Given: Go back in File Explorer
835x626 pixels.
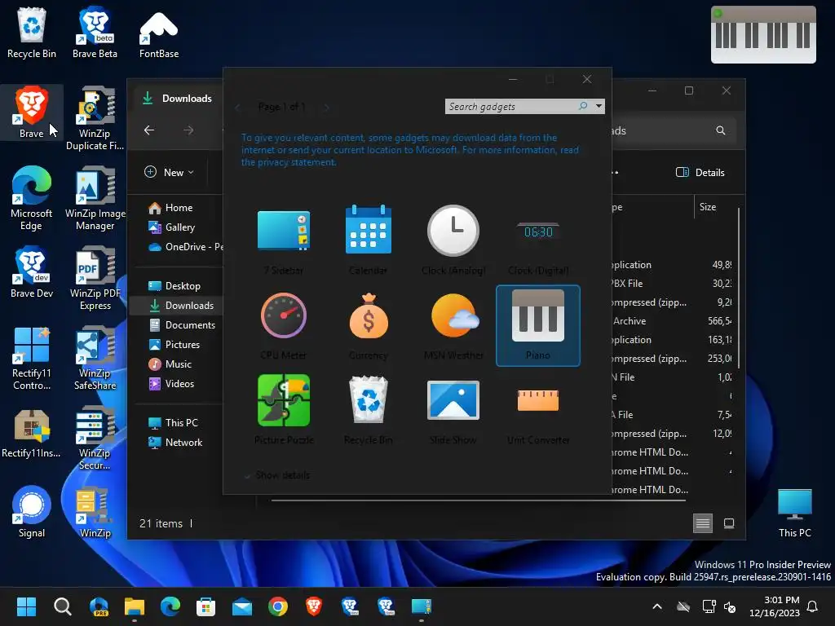Looking at the screenshot, I should click(149, 130).
